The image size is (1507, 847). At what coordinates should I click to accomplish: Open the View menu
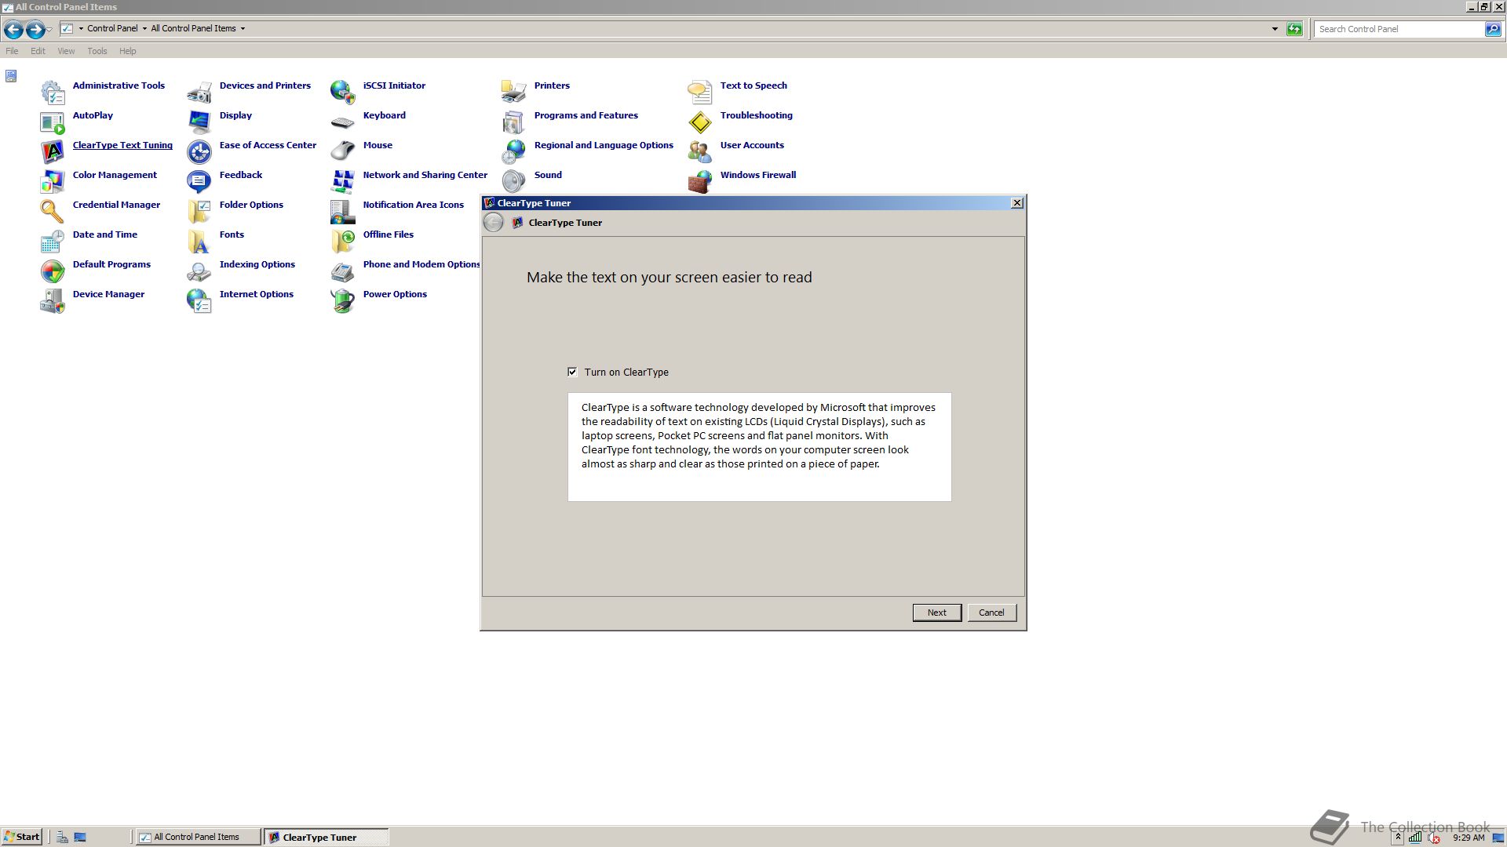click(x=66, y=51)
